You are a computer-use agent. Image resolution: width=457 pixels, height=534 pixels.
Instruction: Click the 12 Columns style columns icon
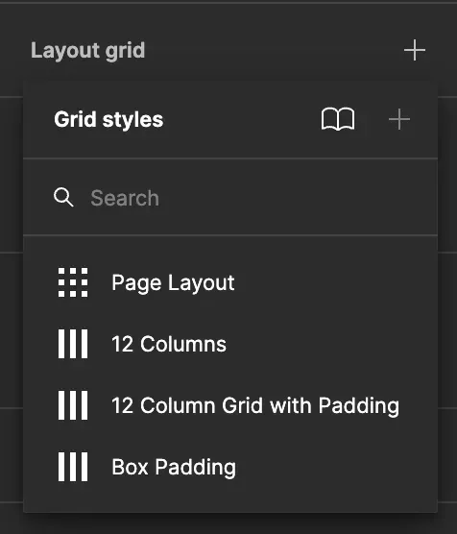[x=73, y=344]
